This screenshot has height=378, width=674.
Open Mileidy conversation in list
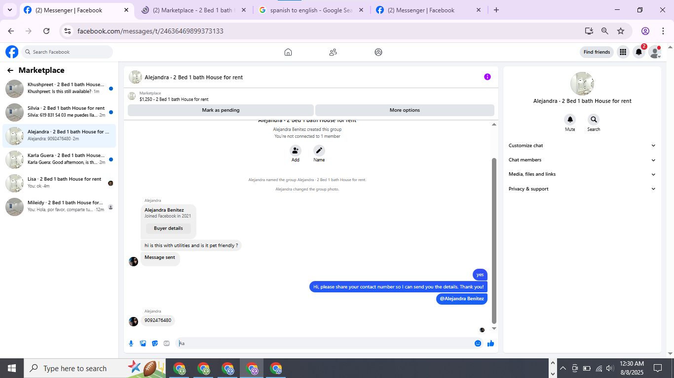click(59, 207)
